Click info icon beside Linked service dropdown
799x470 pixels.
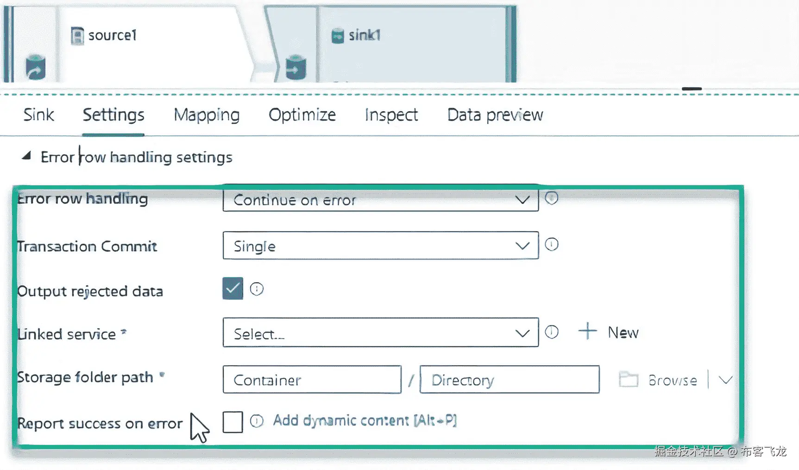[x=551, y=332]
